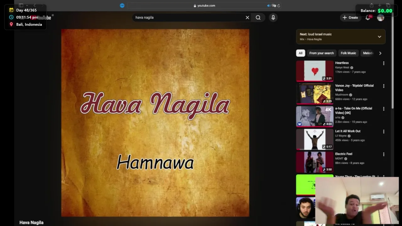Focus the youtube.com address bar
This screenshot has height=226, width=402.
click(x=204, y=5)
